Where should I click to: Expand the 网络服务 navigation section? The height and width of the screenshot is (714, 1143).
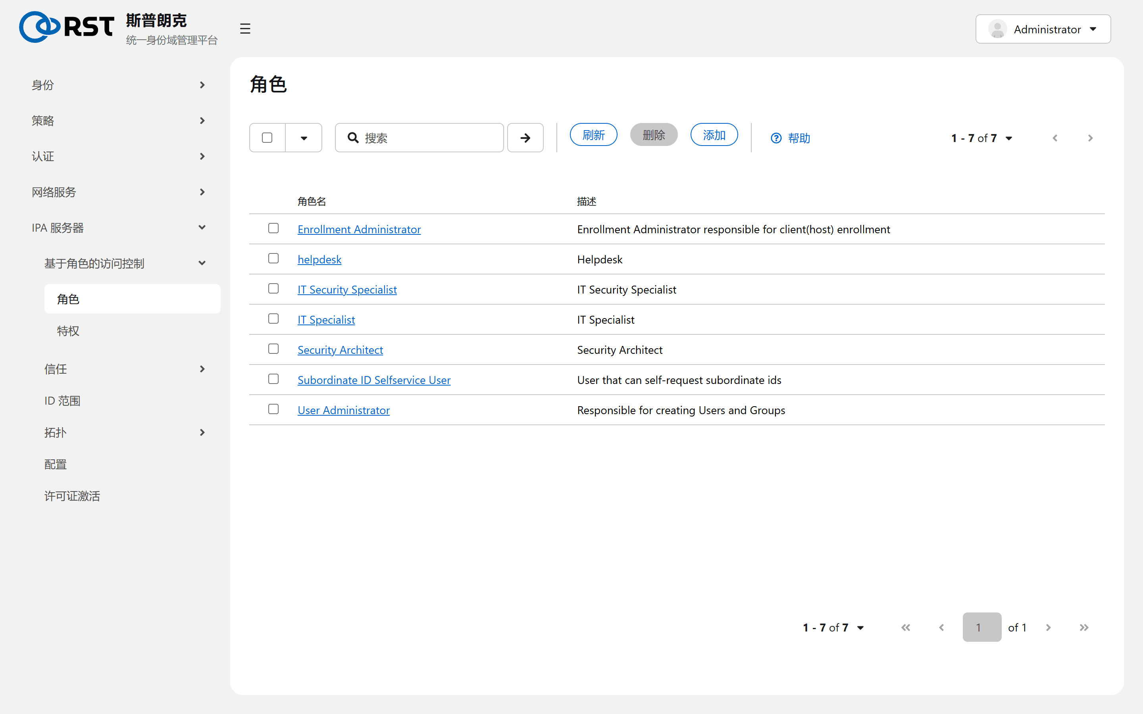pyautogui.click(x=118, y=192)
